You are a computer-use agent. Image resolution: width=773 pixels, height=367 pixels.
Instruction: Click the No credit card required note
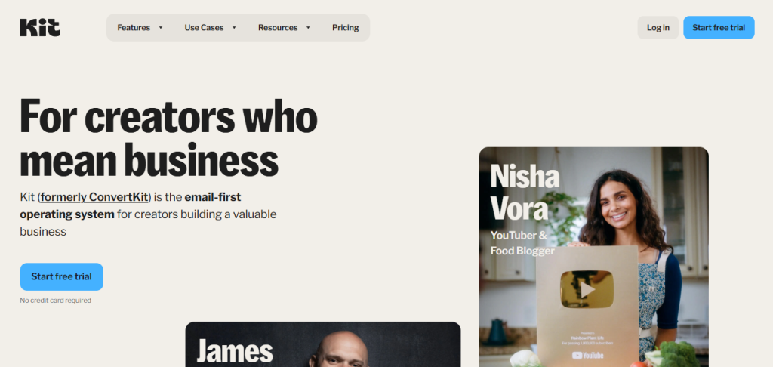click(55, 301)
